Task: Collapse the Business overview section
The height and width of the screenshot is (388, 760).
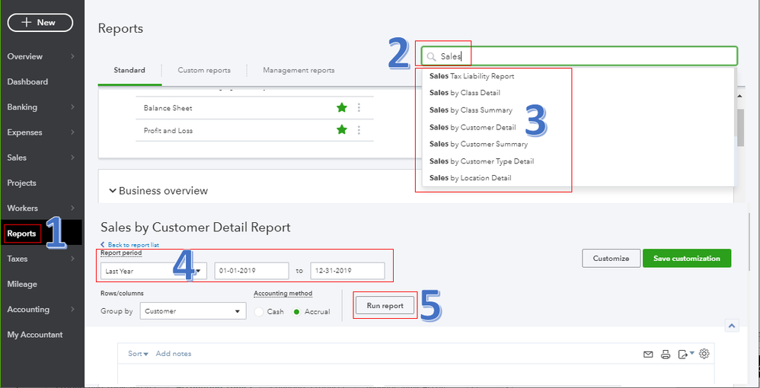Action: (113, 191)
